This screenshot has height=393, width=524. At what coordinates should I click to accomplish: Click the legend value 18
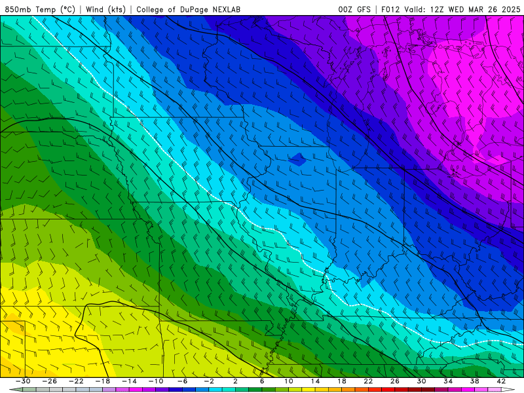[341, 381]
